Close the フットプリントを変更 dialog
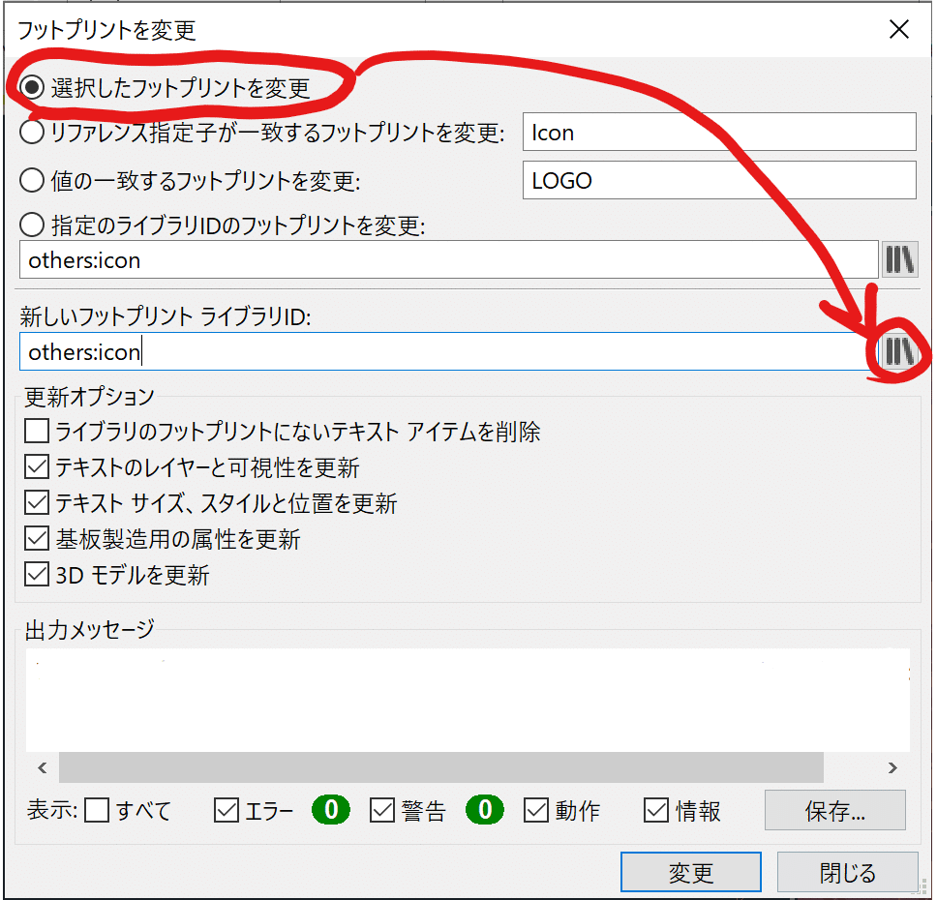 point(898,29)
